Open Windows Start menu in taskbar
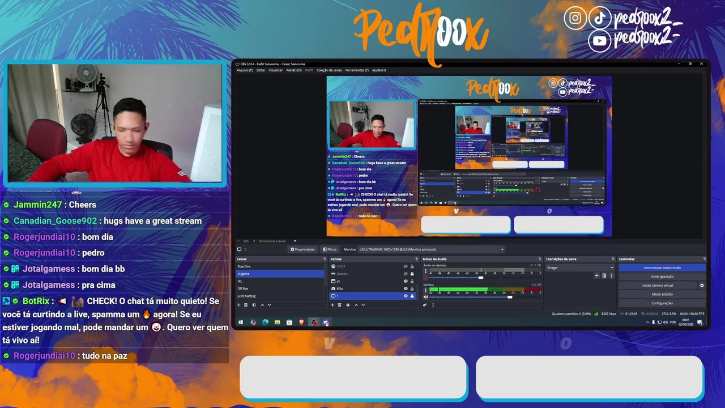The height and width of the screenshot is (408, 725). tap(241, 322)
